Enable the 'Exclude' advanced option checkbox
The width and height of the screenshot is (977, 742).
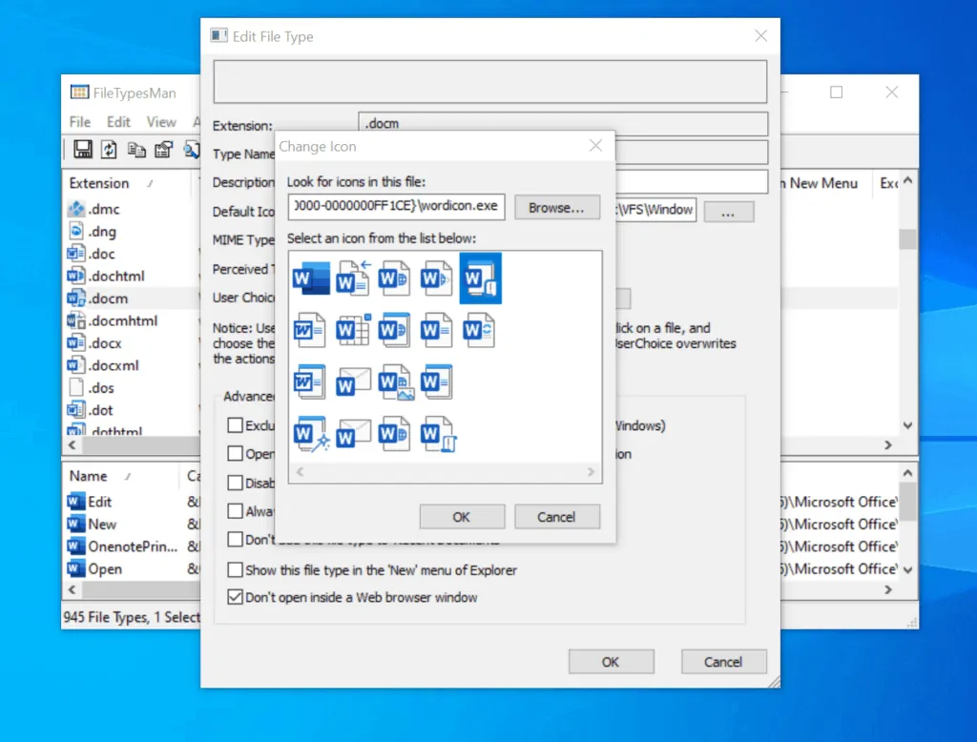(234, 425)
